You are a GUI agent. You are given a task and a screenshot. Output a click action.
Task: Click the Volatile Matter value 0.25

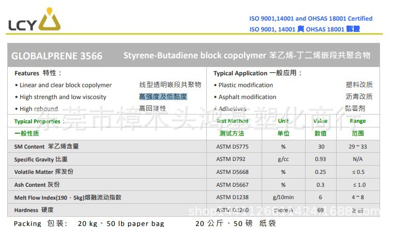click(320, 172)
